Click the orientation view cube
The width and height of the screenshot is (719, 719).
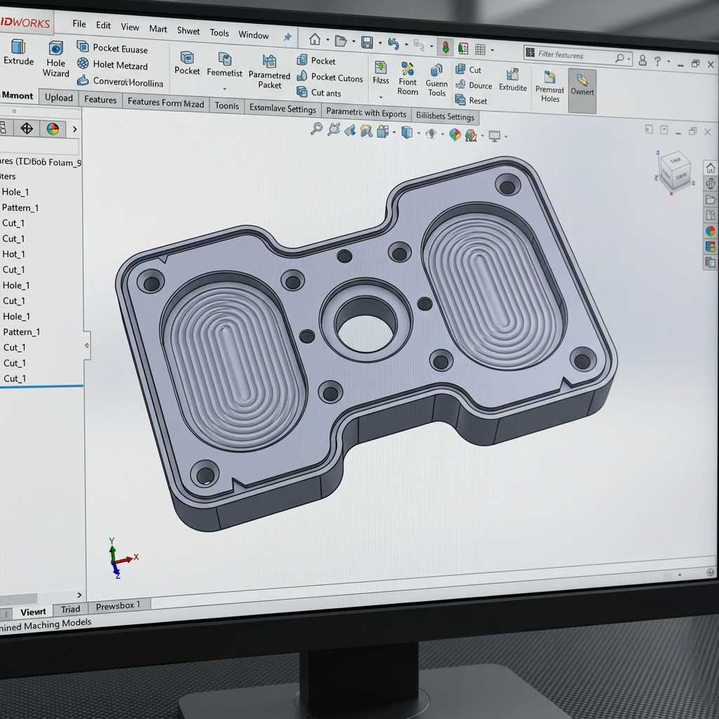pyautogui.click(x=675, y=171)
